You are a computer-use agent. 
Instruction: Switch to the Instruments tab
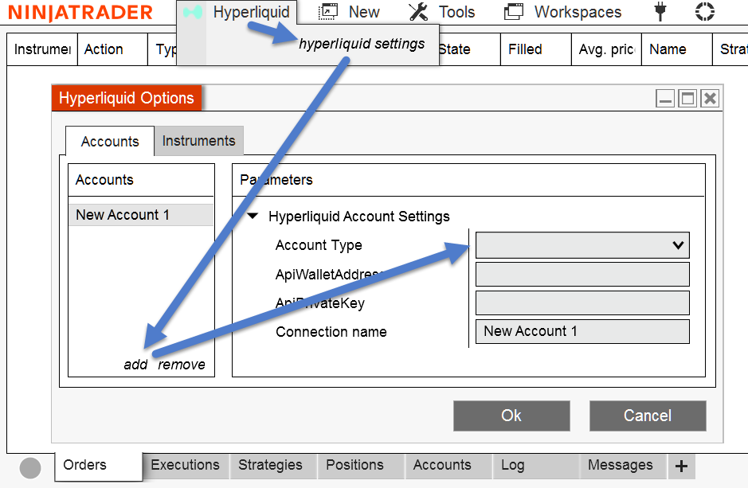198,141
